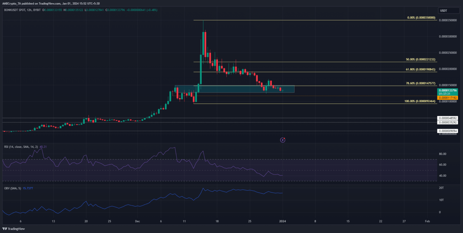This screenshot has width=463, height=233.
Task: Click the 2024 marker on the time axis
Action: [x=282, y=221]
